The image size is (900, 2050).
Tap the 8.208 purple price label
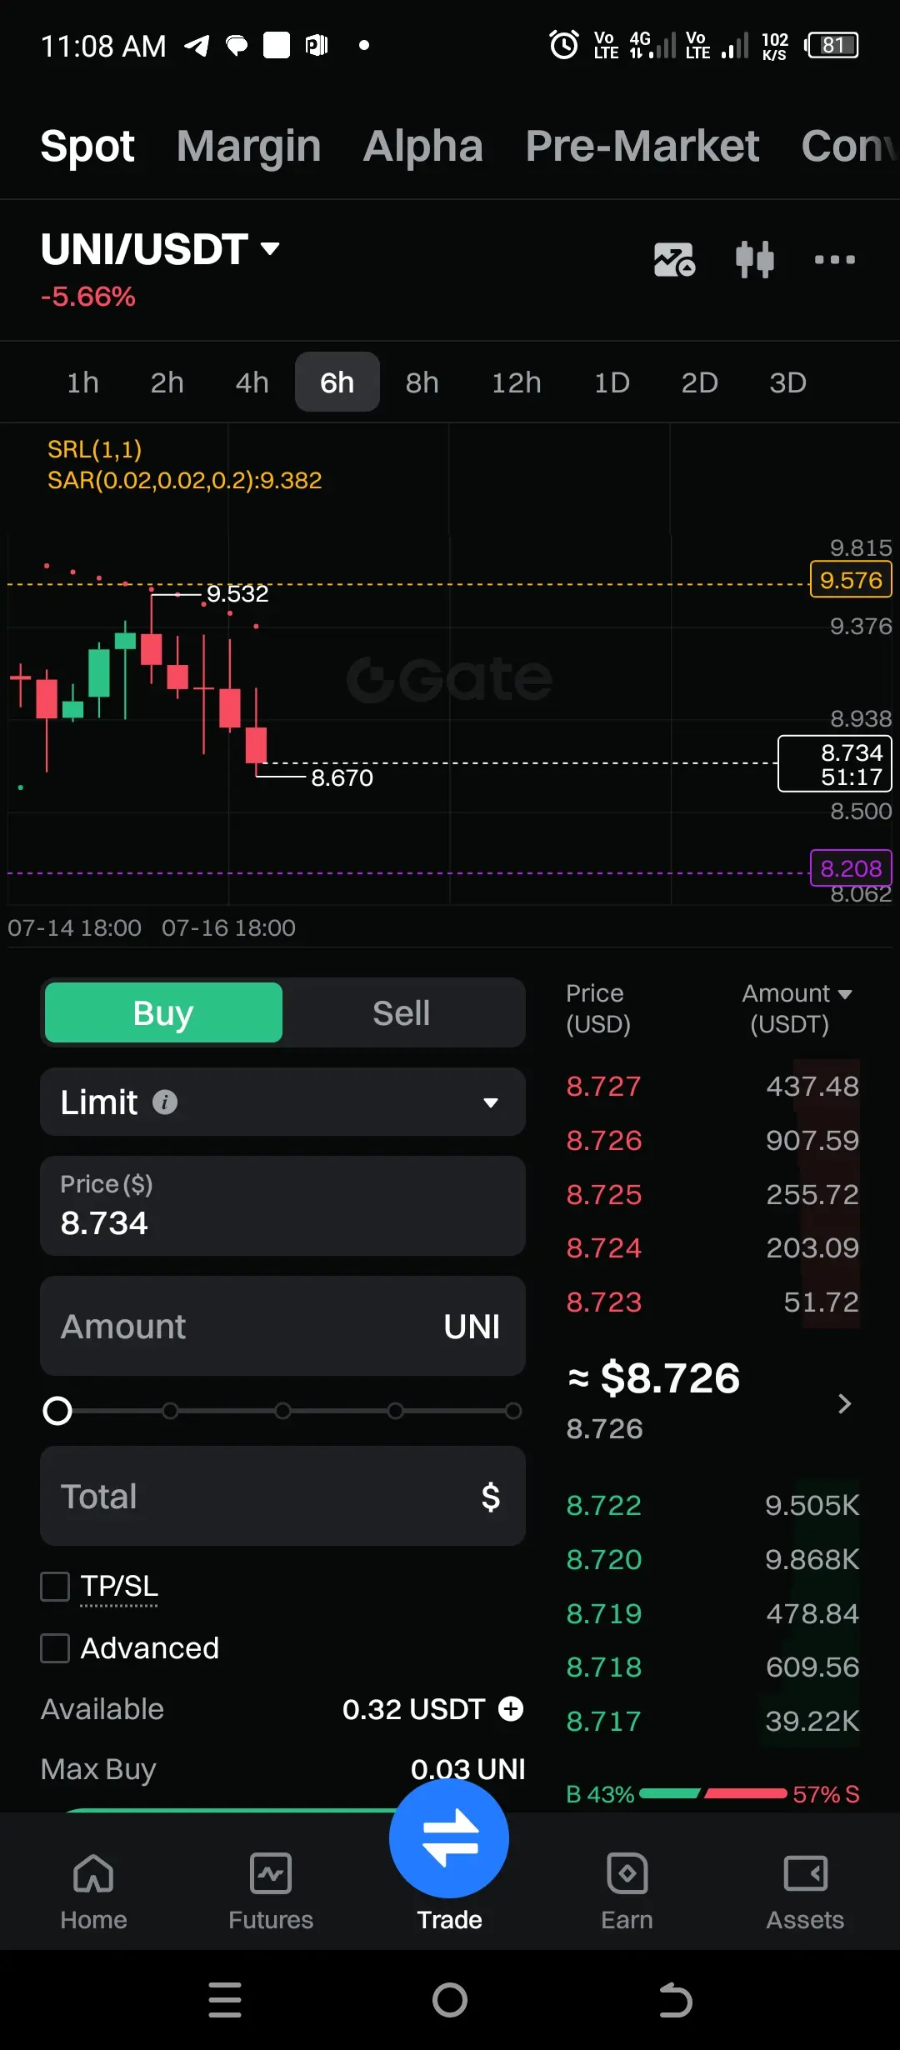coord(851,868)
